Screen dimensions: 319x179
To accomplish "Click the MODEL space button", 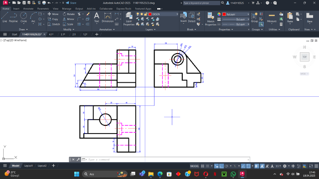I will tap(195, 166).
